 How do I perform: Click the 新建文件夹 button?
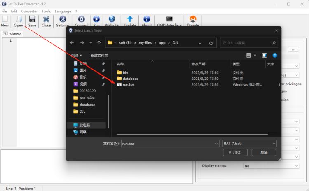tap(99, 56)
